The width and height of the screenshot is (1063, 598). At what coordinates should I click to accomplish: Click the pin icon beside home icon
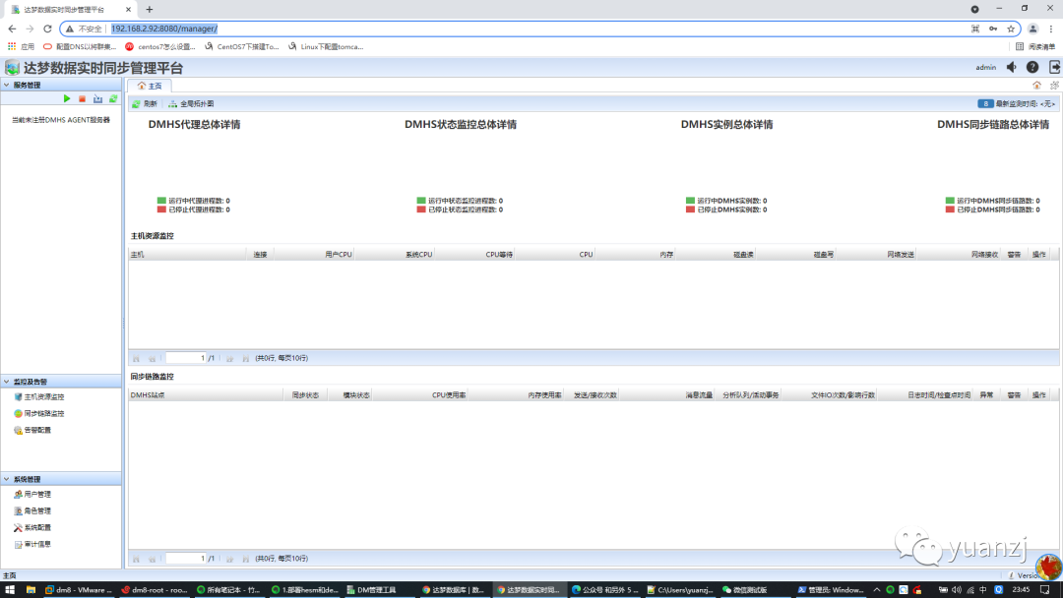click(x=1054, y=86)
